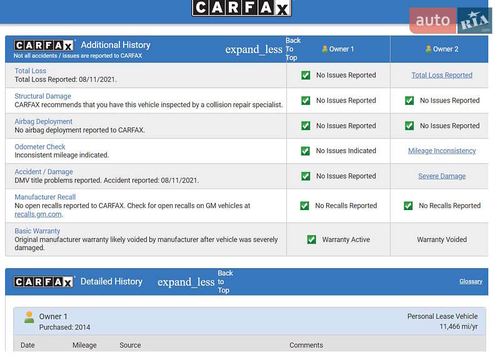The height and width of the screenshot is (355, 500).
Task: Click Owner 2 Structural Damage green checkmark
Action: pos(409,100)
